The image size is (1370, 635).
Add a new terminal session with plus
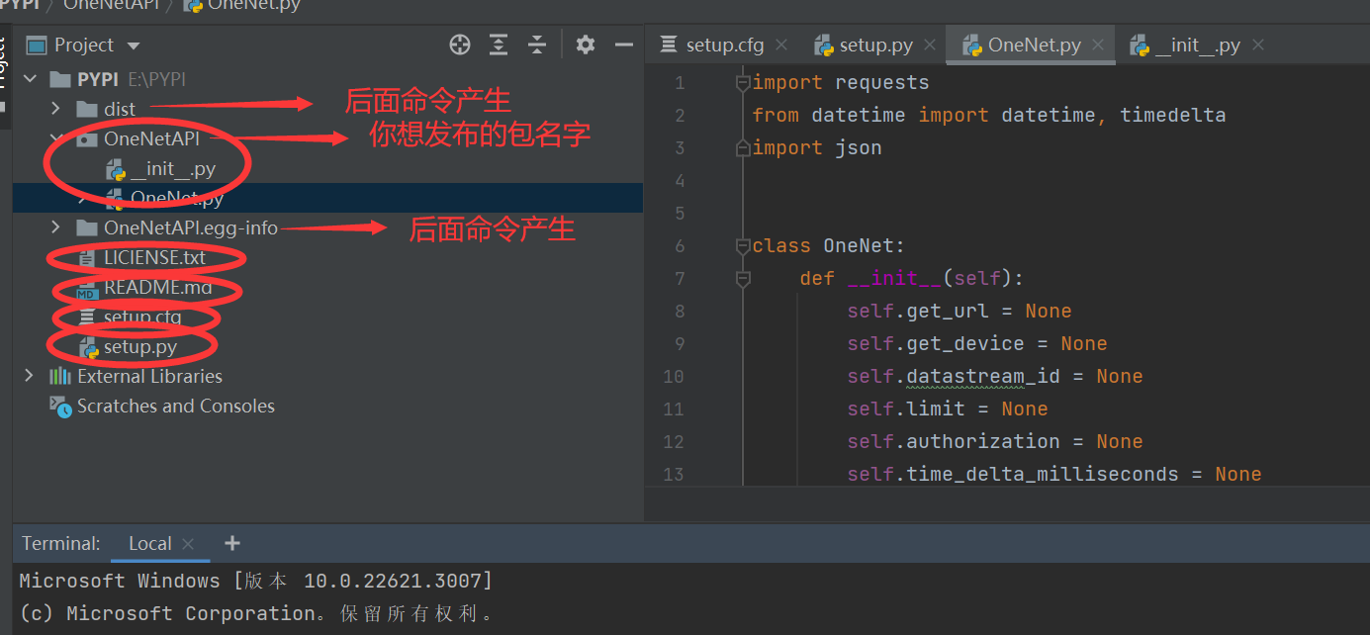click(232, 543)
